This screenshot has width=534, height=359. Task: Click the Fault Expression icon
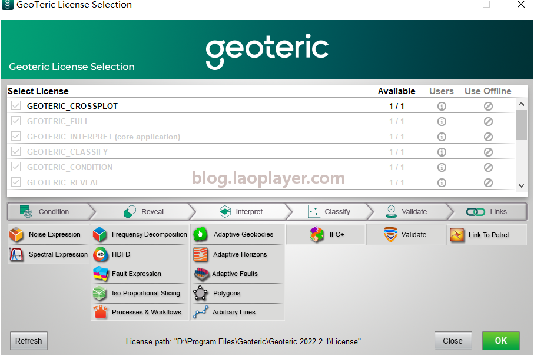click(x=101, y=274)
